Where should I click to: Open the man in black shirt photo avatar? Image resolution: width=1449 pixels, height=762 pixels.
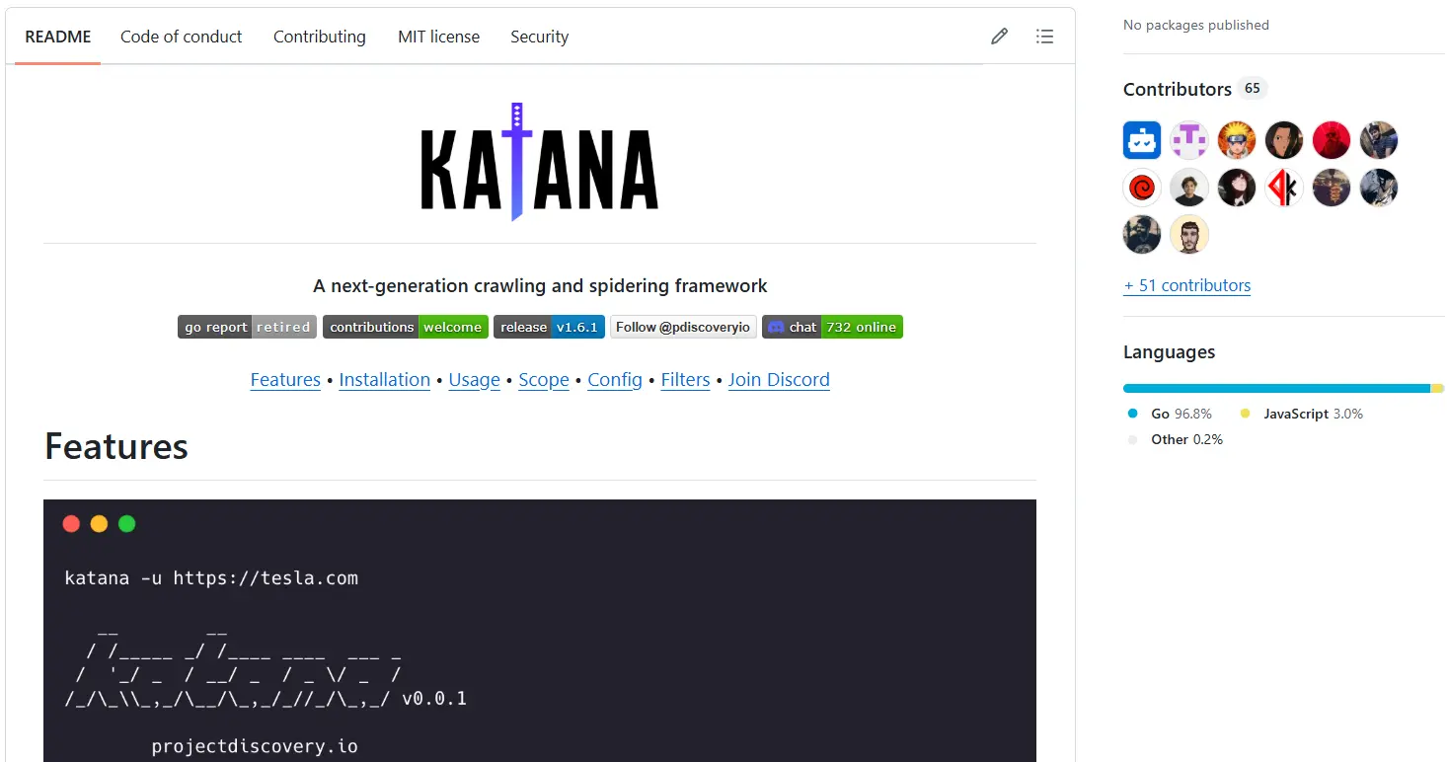(x=1189, y=188)
